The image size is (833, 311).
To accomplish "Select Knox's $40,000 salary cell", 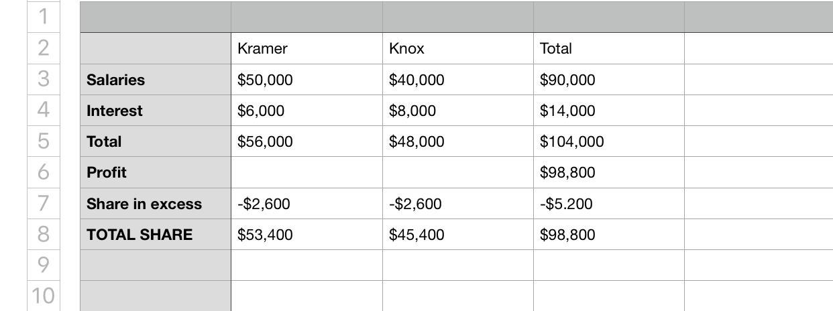I will click(x=458, y=80).
